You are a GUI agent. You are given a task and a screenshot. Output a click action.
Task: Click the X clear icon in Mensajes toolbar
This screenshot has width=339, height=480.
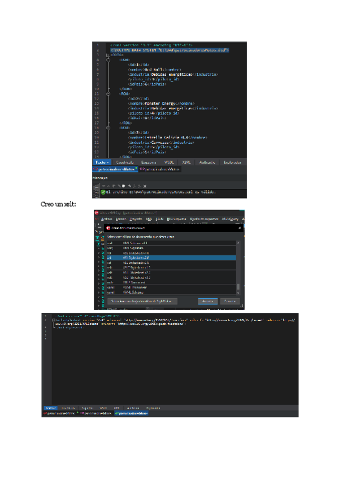pyautogui.click(x=145, y=186)
